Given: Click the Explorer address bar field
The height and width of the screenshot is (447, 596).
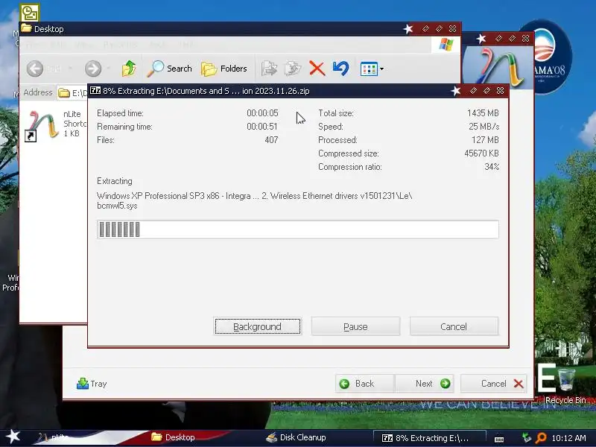Looking at the screenshot, I should coord(72,92).
